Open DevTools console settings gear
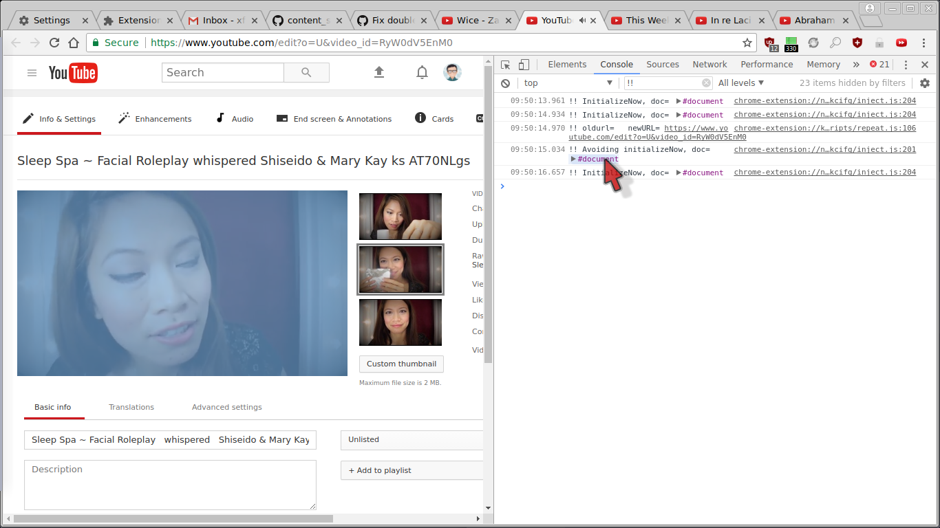Image resolution: width=940 pixels, height=528 pixels. 925,82
